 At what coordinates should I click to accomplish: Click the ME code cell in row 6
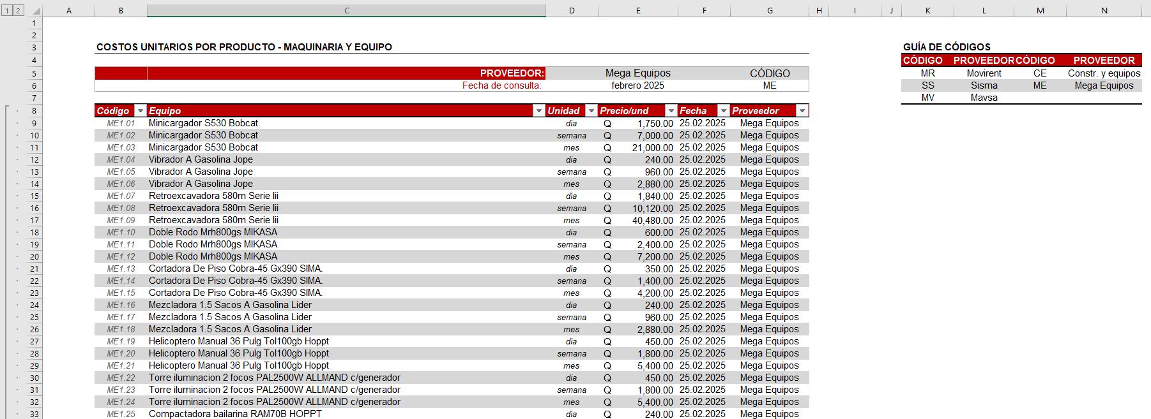pos(770,85)
